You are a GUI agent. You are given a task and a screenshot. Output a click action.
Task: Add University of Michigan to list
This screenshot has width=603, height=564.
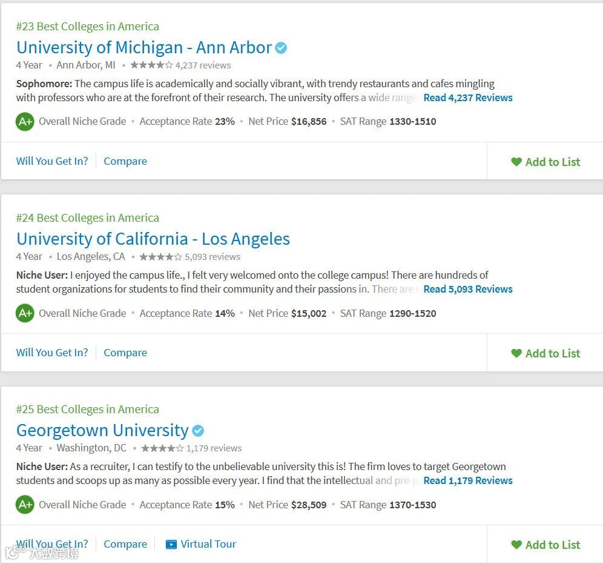pyautogui.click(x=545, y=162)
